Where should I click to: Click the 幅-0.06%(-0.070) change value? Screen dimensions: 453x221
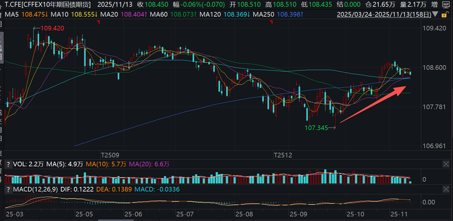pos(199,5)
